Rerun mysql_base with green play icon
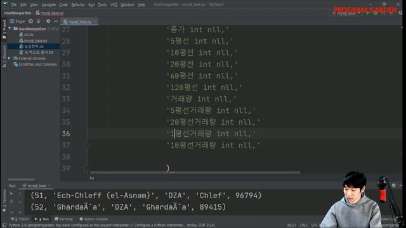This screenshot has height=228, width=406. coord(11,194)
